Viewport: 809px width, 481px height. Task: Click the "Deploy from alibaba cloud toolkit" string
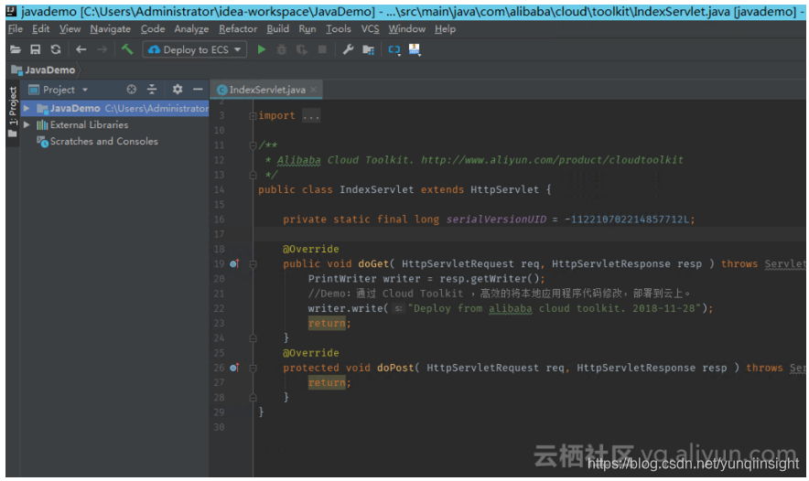coord(554,308)
